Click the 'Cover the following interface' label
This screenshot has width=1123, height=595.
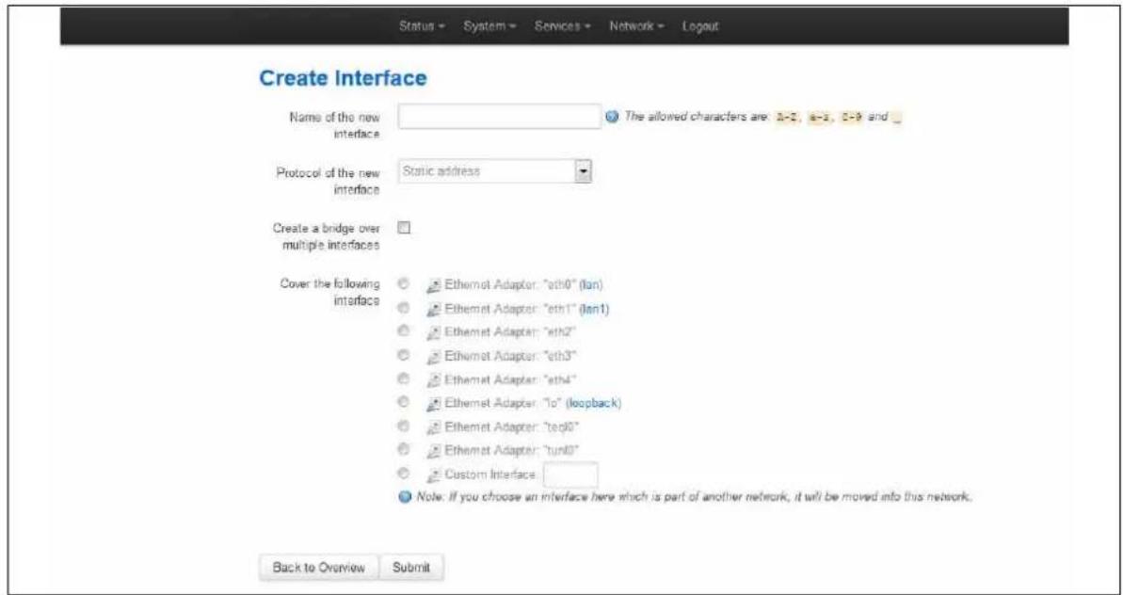coord(330,292)
